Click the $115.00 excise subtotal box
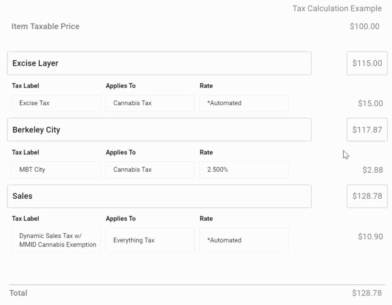 point(367,63)
